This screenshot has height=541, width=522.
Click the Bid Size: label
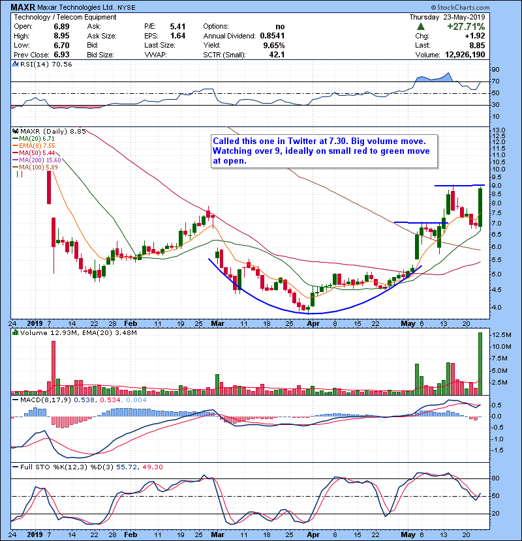100,55
